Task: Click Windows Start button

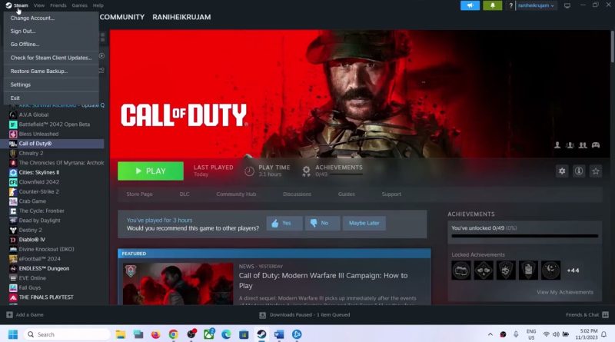Action: coord(13,334)
